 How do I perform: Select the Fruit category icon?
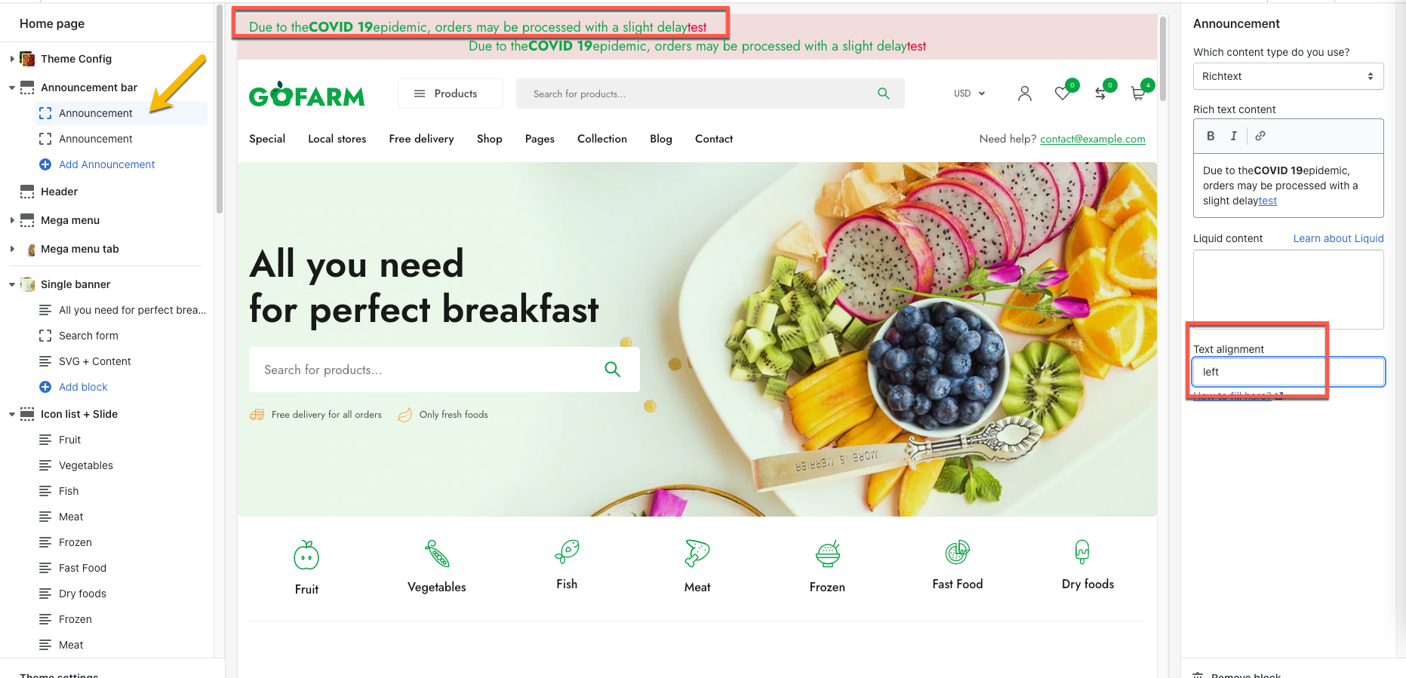(x=306, y=556)
